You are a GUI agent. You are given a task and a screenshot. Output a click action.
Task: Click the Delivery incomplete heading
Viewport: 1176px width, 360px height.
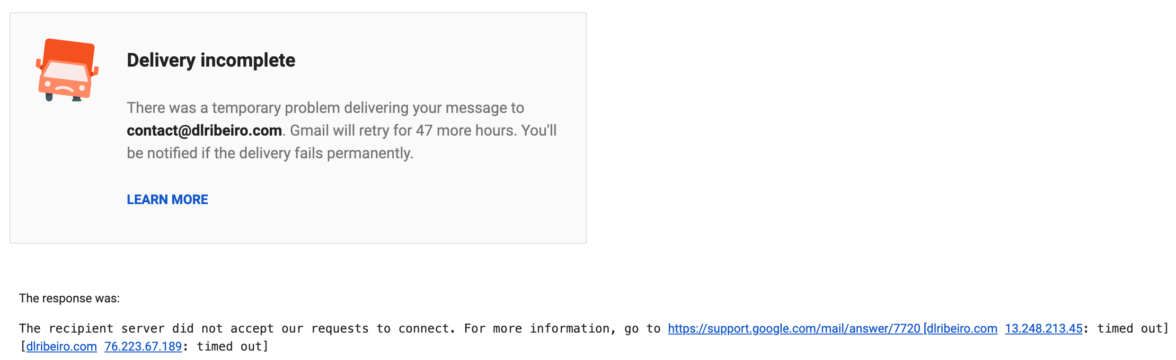point(211,60)
